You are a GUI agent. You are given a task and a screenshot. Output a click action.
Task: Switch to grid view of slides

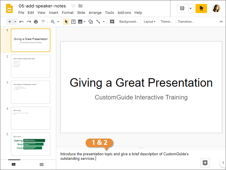click(x=42, y=165)
